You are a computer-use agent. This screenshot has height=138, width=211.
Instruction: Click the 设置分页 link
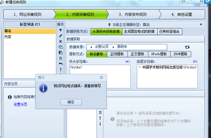[20, 104]
